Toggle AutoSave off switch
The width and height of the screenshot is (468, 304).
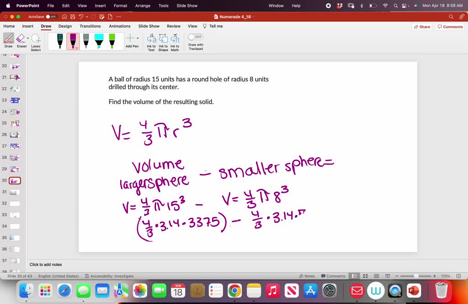pos(51,17)
